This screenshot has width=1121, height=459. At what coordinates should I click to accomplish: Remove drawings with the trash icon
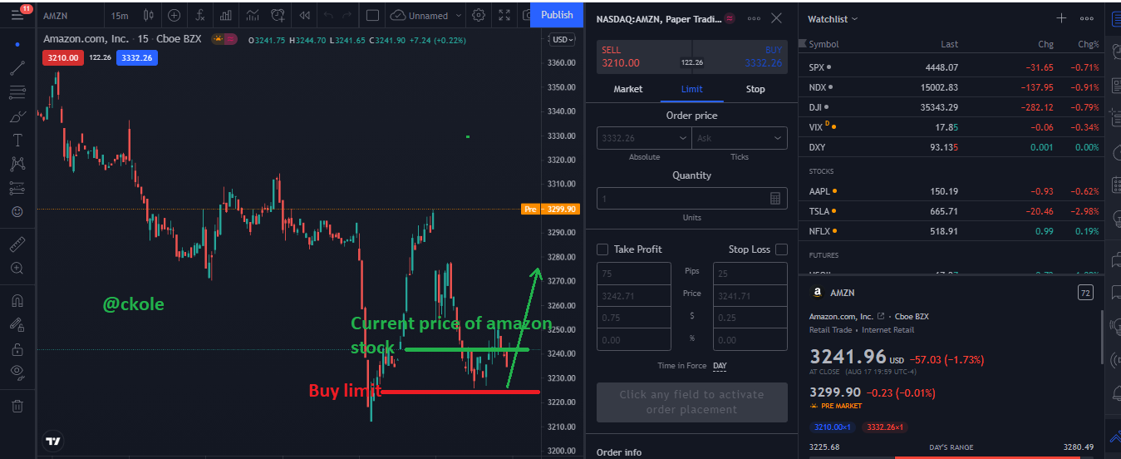17,406
